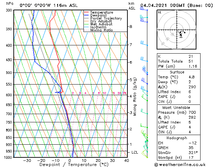Select the Mixing Ratio legend entry
Viewport: 216px width, 167px height.
102,30
